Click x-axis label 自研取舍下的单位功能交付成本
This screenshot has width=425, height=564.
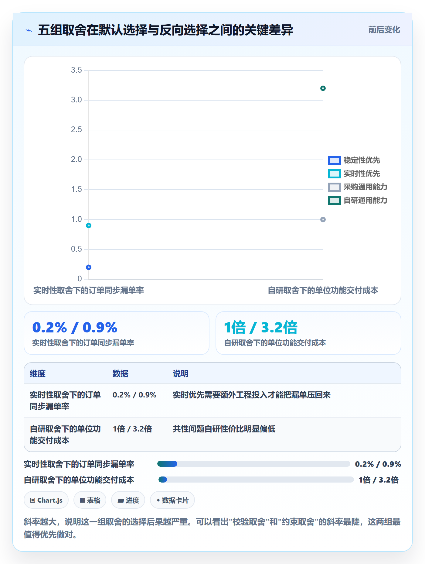323,290
